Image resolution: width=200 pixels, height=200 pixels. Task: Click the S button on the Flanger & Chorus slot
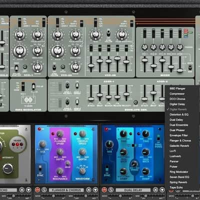44,189
